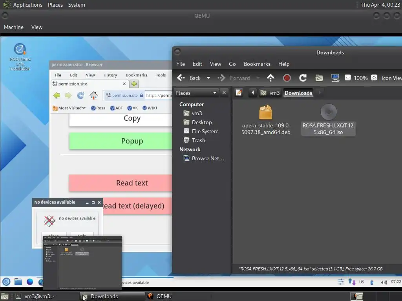The width and height of the screenshot is (402, 301).
Task: Go back in the Downloads file manager
Action: coord(188,78)
